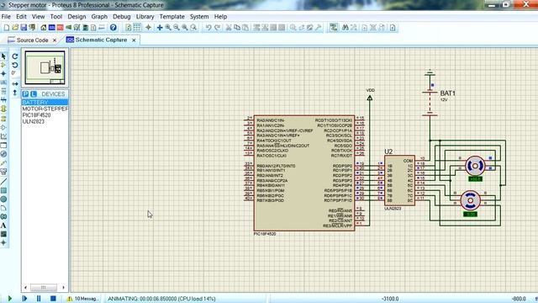Undo the last action with the undo arrow
This screenshot has width=538, height=303.
208,28
